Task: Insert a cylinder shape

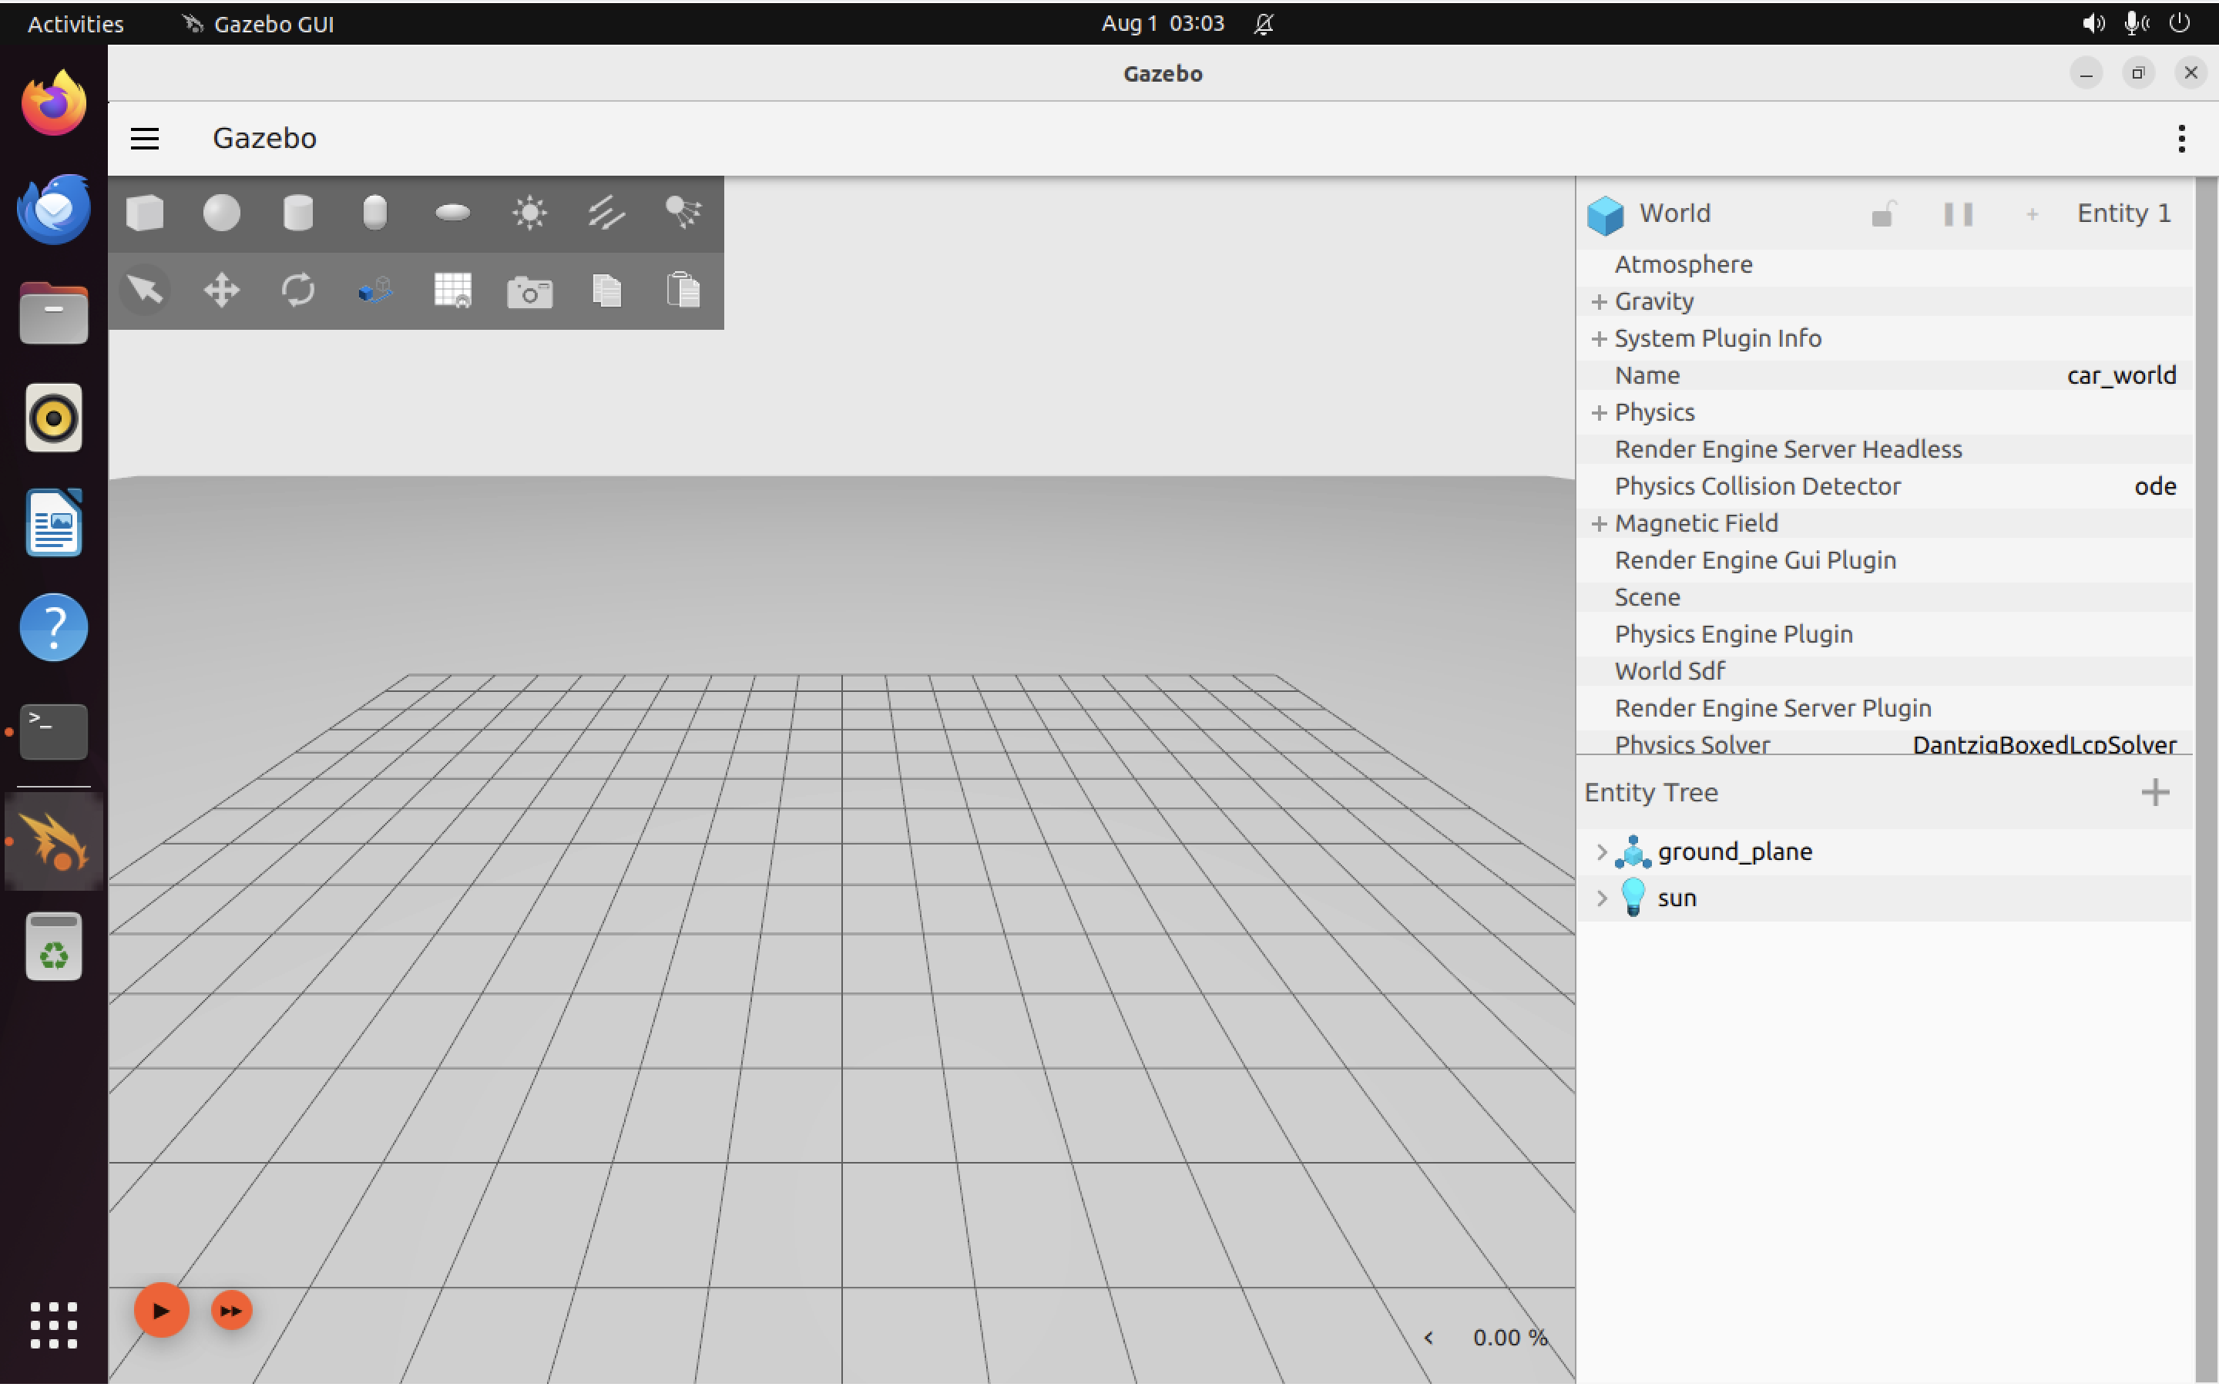Action: click(x=298, y=213)
